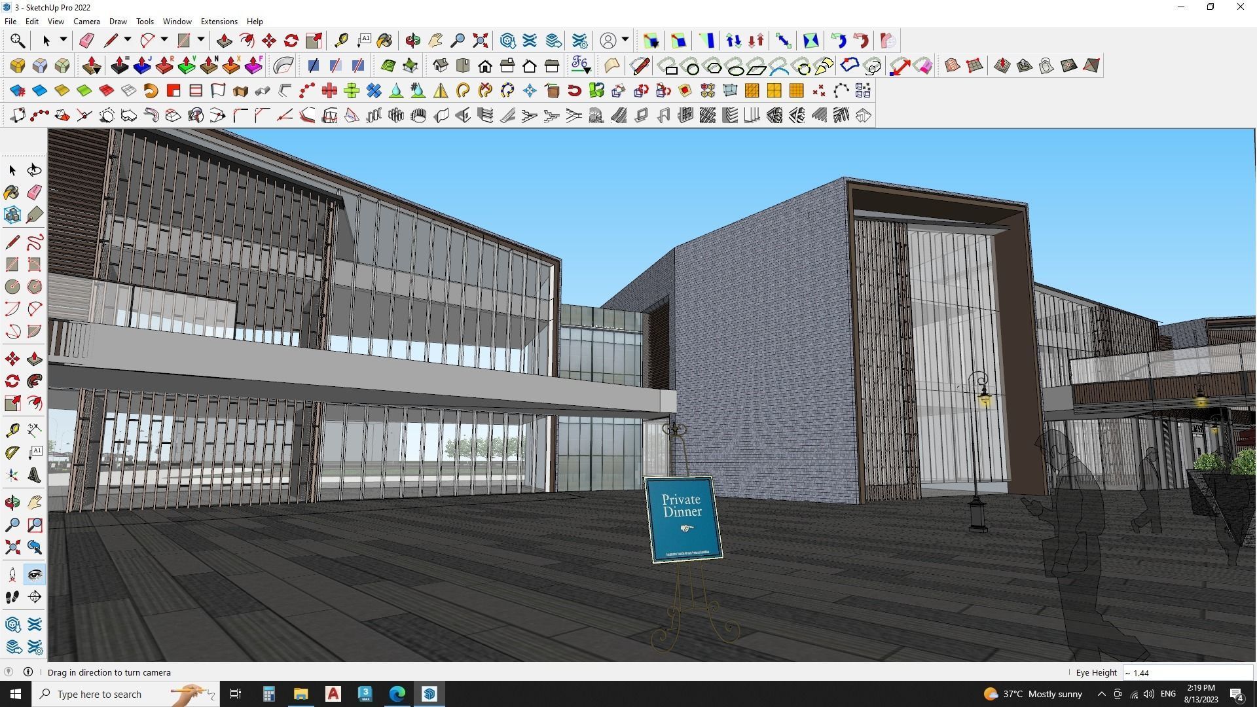
Task: Open the 3ds Max taskbar icon
Action: click(x=365, y=694)
